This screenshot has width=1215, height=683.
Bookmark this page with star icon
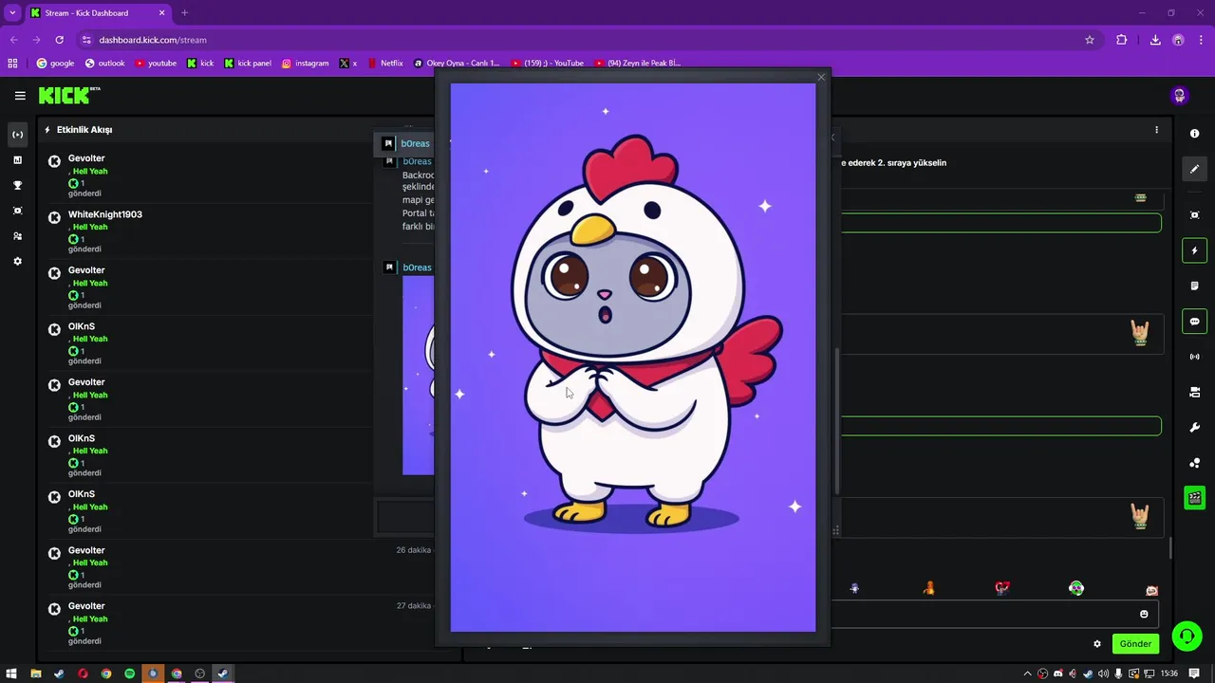[1090, 40]
